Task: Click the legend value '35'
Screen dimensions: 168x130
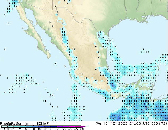Action: pos(64,129)
